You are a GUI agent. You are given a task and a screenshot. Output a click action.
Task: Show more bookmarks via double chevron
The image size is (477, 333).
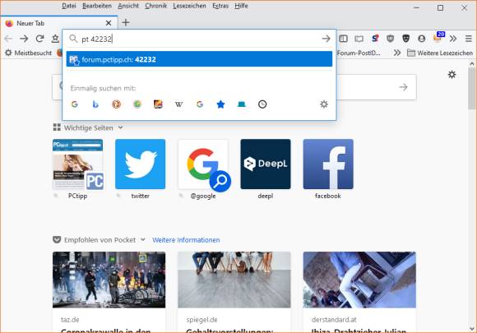397,53
